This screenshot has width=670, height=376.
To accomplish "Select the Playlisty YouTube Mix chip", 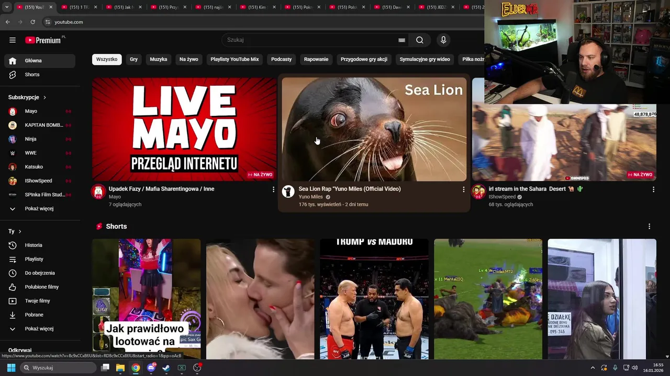I will click(234, 60).
